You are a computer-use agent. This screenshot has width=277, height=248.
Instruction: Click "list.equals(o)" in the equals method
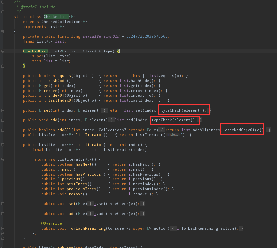point(165,76)
